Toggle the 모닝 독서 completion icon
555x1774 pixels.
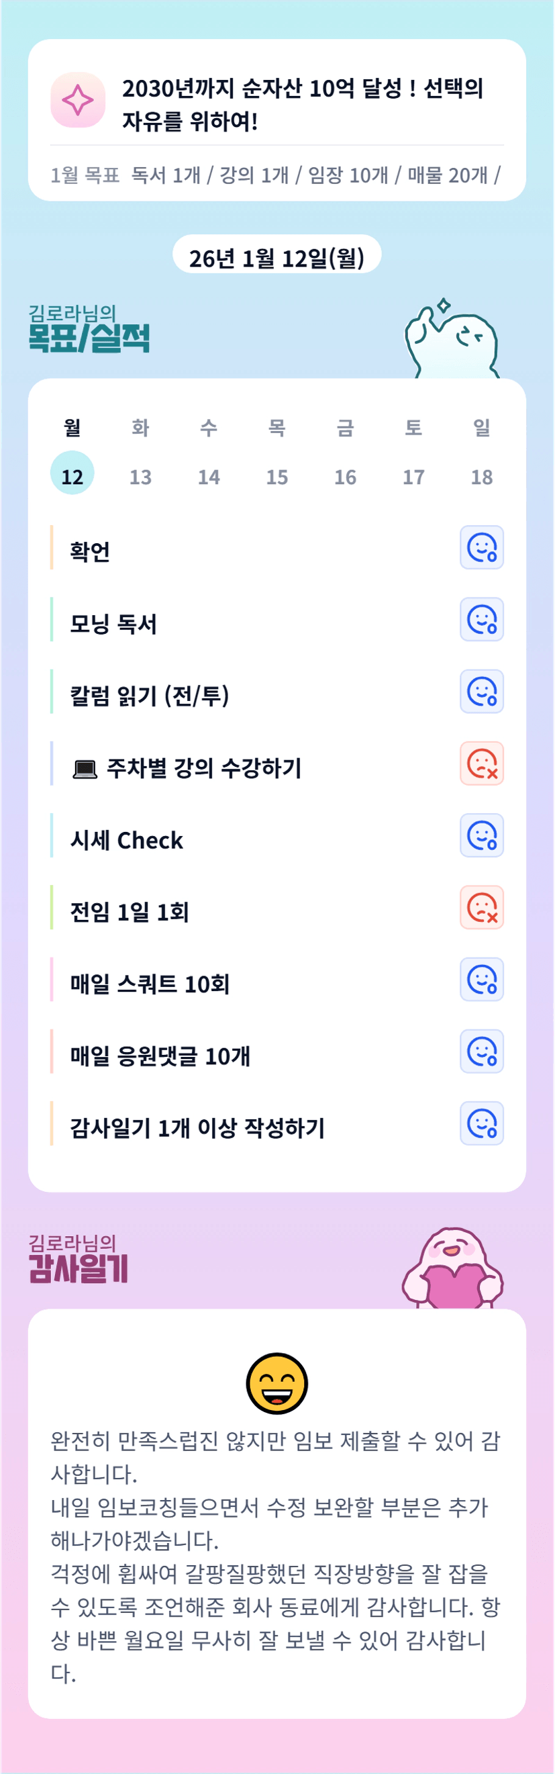click(481, 619)
